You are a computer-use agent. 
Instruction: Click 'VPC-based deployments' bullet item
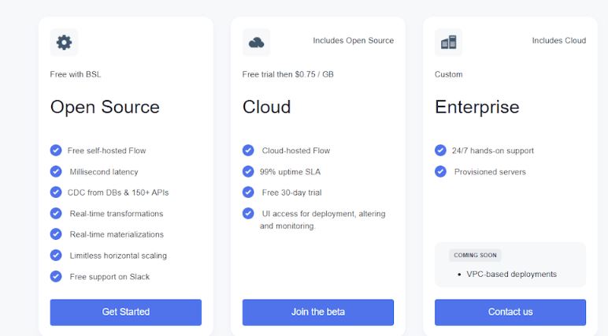tap(511, 274)
